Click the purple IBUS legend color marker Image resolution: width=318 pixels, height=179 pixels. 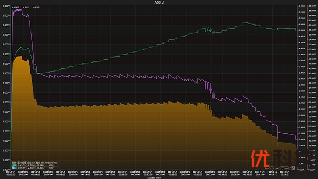(23, 7)
